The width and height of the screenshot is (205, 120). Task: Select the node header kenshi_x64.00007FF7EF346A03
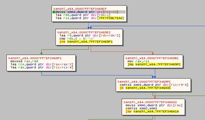tap(150, 102)
